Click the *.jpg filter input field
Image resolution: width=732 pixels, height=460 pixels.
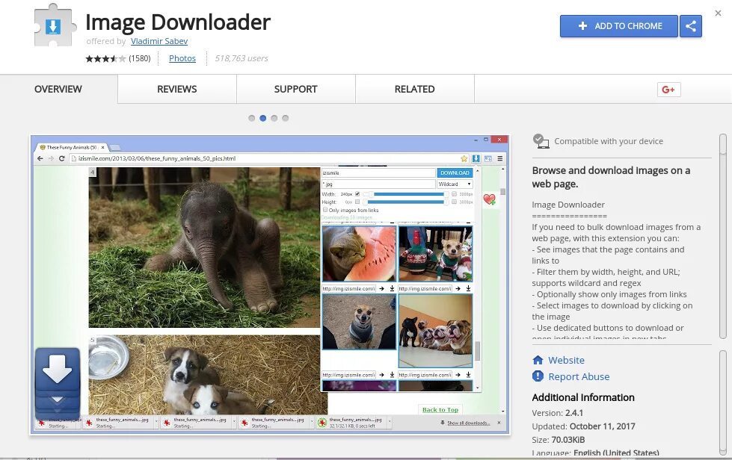[x=378, y=184]
